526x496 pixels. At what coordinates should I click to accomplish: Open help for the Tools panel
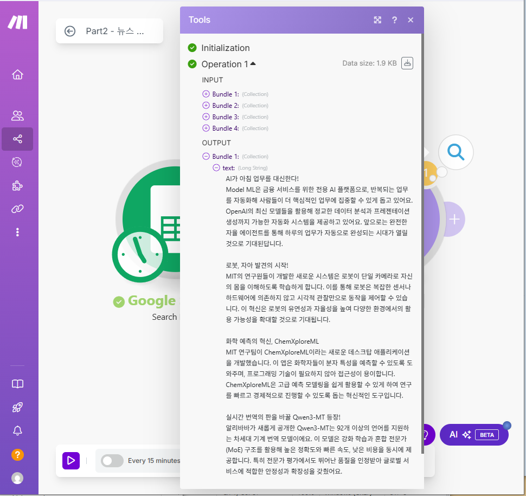[395, 20]
